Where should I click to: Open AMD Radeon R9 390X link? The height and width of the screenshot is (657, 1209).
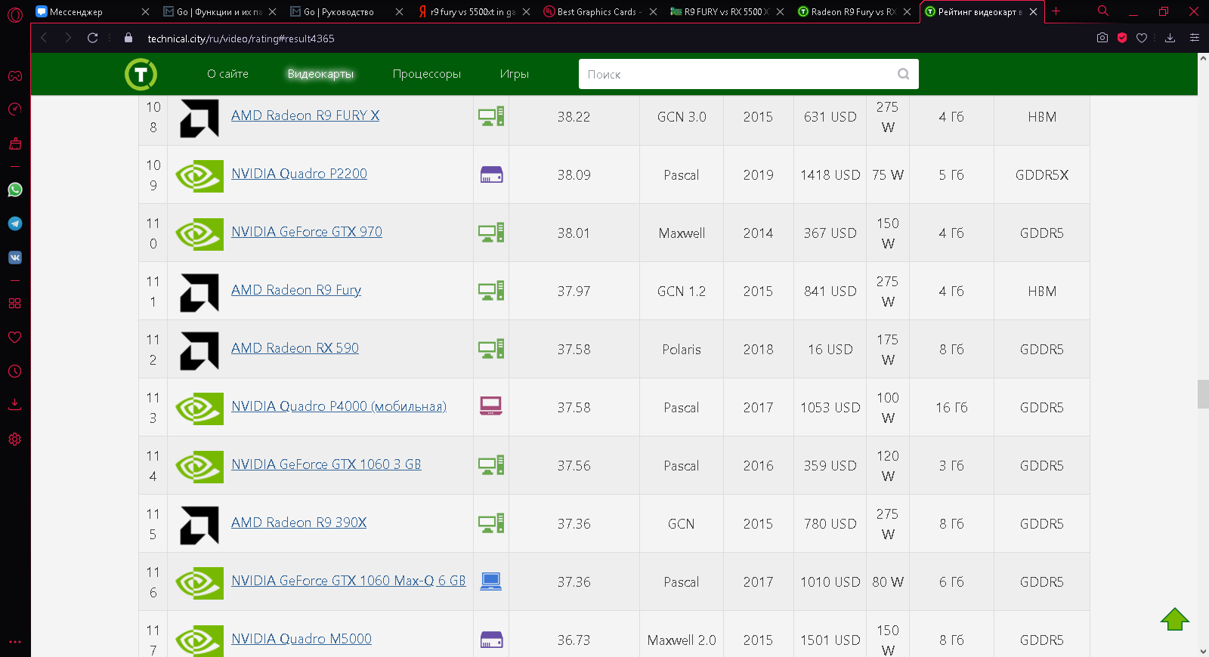tap(298, 523)
